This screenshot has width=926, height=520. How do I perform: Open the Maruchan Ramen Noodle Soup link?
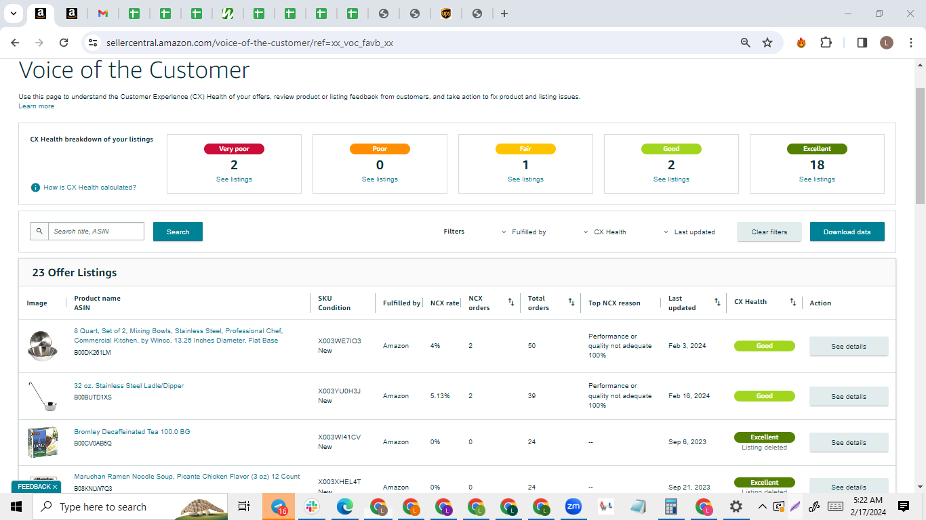(187, 477)
